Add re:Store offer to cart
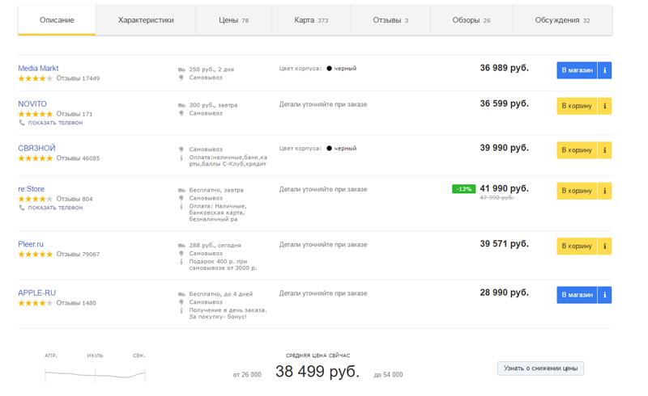The image size is (648, 396). coord(577,191)
